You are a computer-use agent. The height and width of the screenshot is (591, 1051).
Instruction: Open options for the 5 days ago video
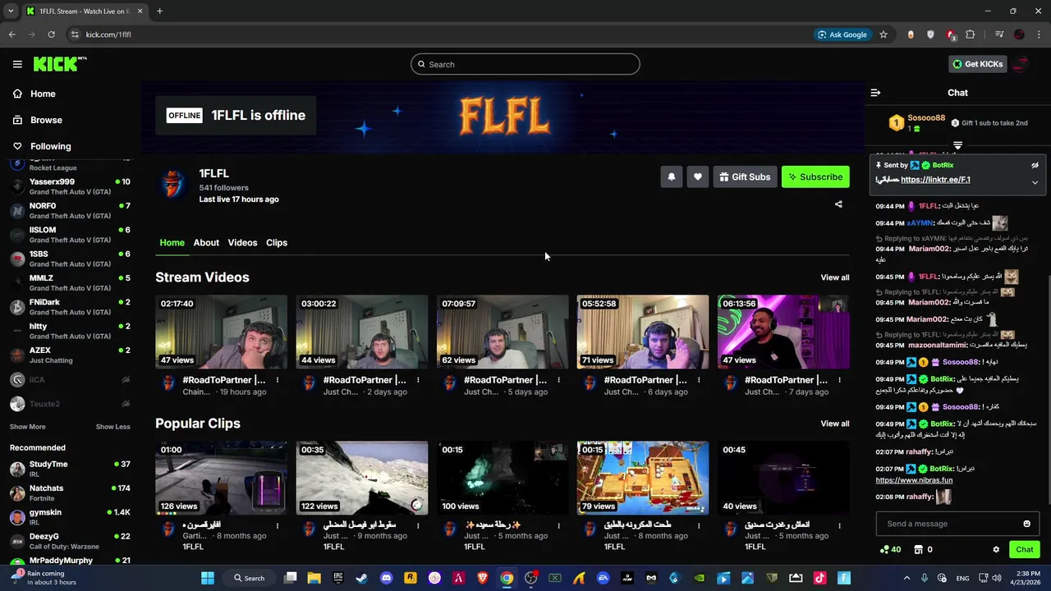pos(558,380)
